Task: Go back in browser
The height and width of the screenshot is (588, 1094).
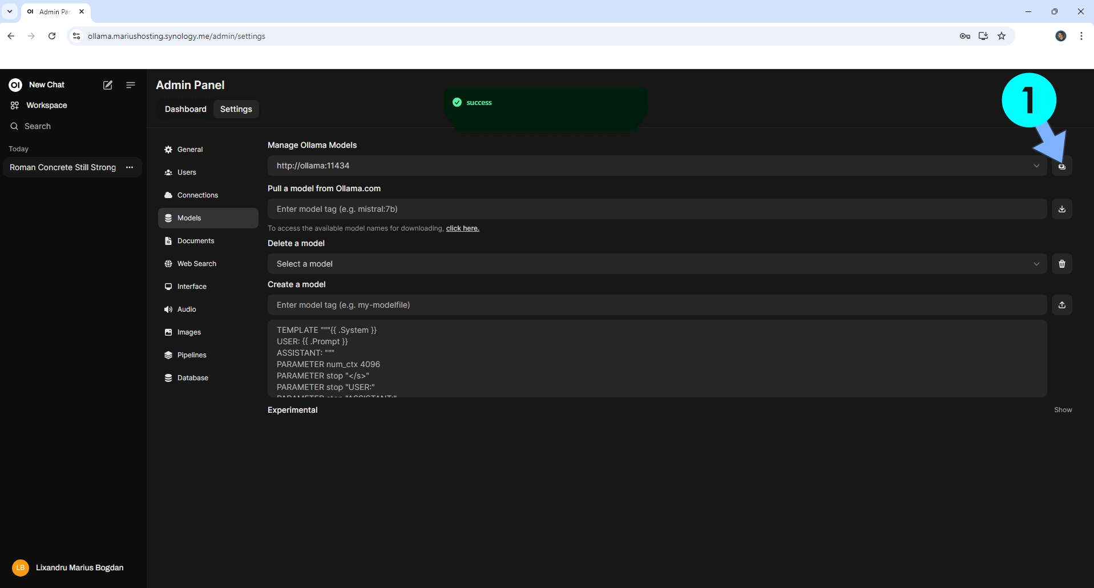Action: [x=11, y=36]
